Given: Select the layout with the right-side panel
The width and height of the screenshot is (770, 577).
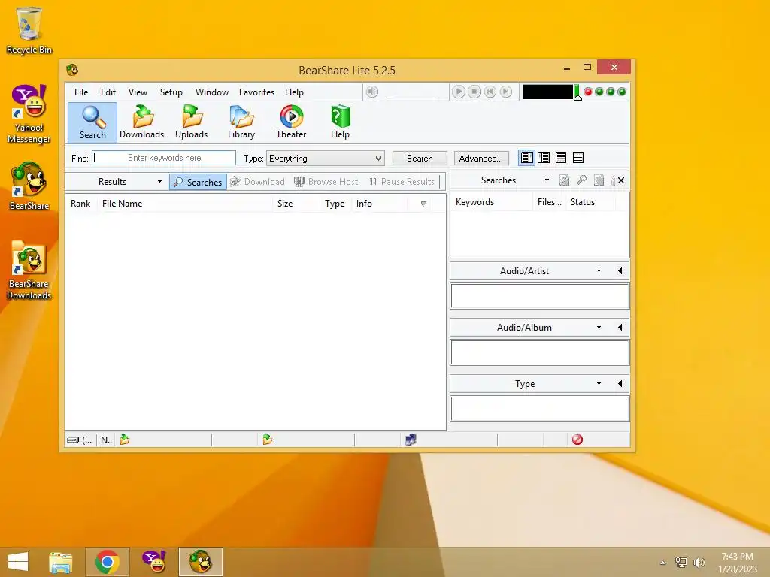Looking at the screenshot, I should pyautogui.click(x=527, y=158).
